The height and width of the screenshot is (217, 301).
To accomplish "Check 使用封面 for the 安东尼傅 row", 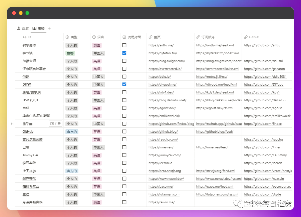I will tap(124, 45).
